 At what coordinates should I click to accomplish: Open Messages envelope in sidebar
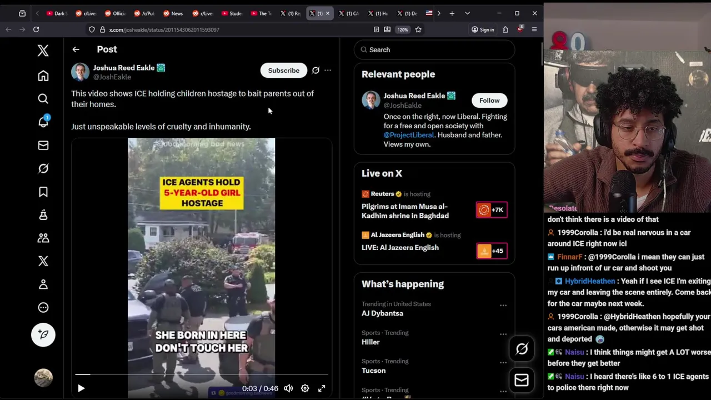pyautogui.click(x=43, y=146)
